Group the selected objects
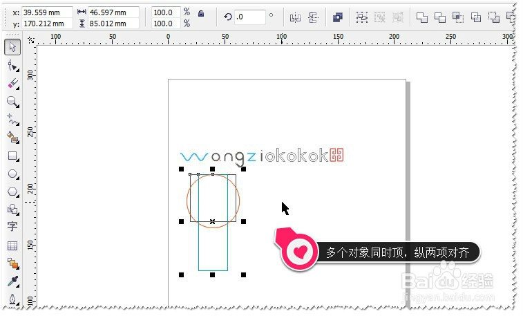The height and width of the screenshot is (316, 523). pos(362,17)
